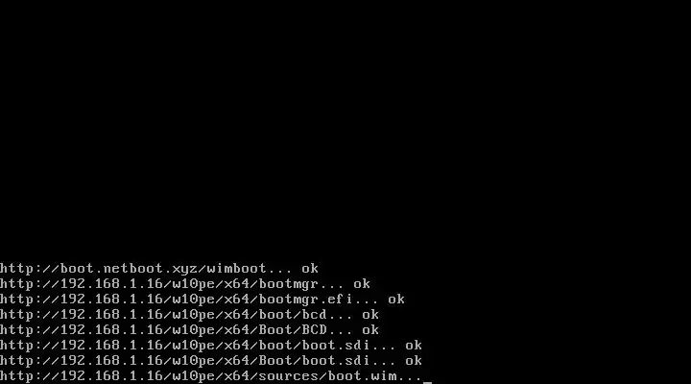Click the ok after capitalized Boot/boot.sdi
The image size is (691, 384).
(414, 361)
